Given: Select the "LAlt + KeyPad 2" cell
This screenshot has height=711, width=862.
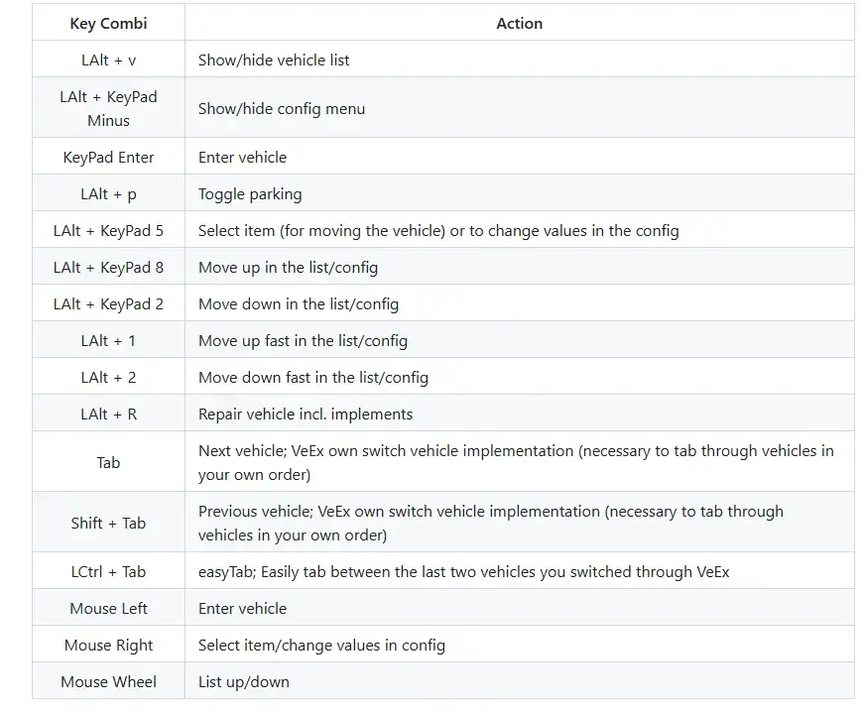Looking at the screenshot, I should (108, 304).
